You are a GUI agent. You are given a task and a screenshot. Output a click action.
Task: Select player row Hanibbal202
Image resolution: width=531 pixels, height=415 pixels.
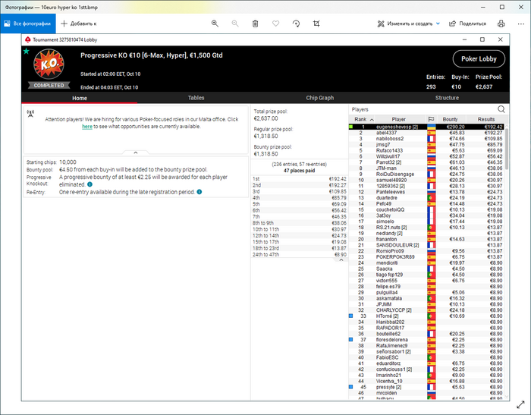coord(426,322)
